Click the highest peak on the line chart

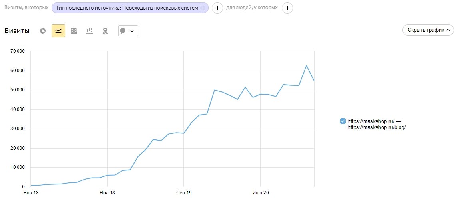click(x=306, y=65)
